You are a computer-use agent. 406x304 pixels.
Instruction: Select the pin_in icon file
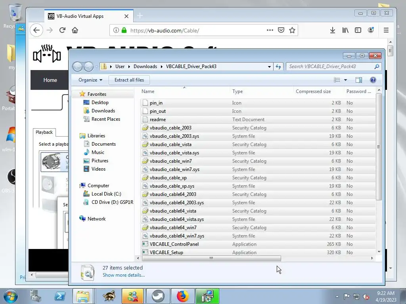coord(145,103)
